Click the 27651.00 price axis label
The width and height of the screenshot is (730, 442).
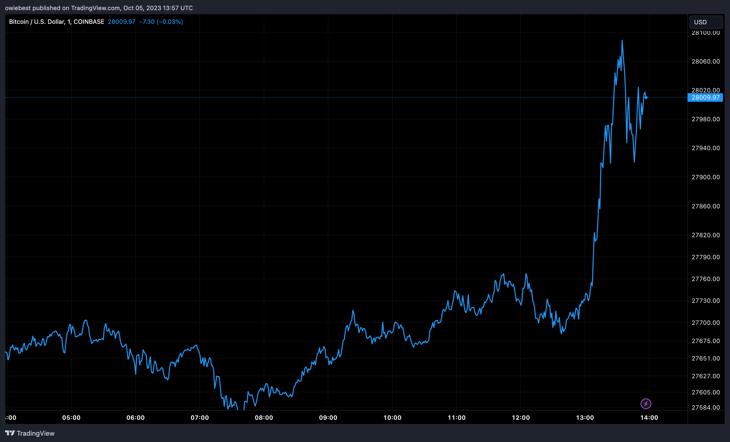tap(706, 358)
